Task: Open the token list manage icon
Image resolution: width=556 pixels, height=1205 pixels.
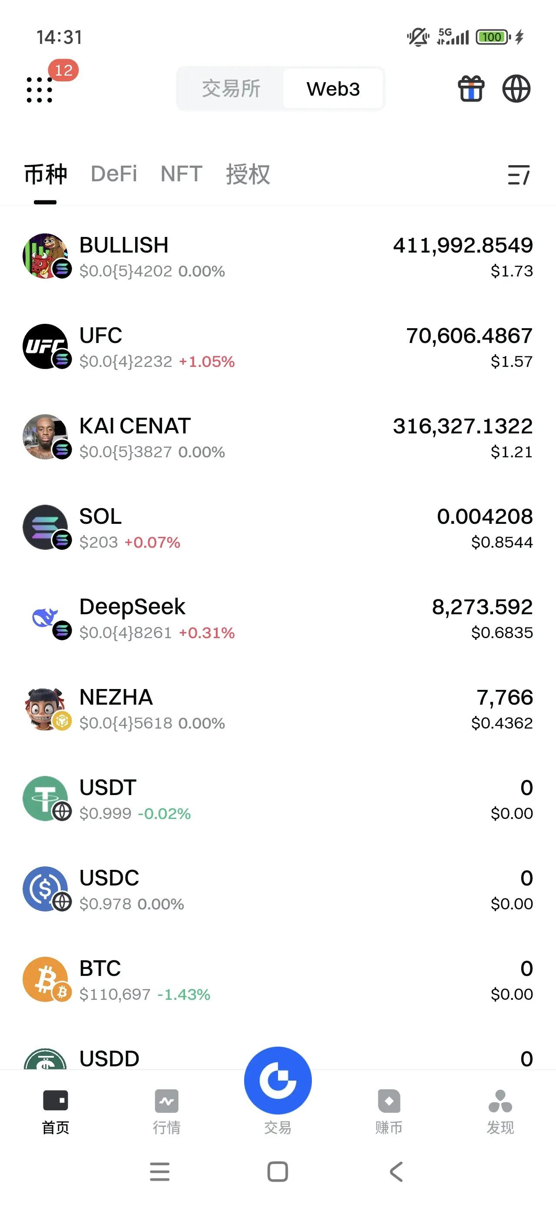Action: pos(519,174)
